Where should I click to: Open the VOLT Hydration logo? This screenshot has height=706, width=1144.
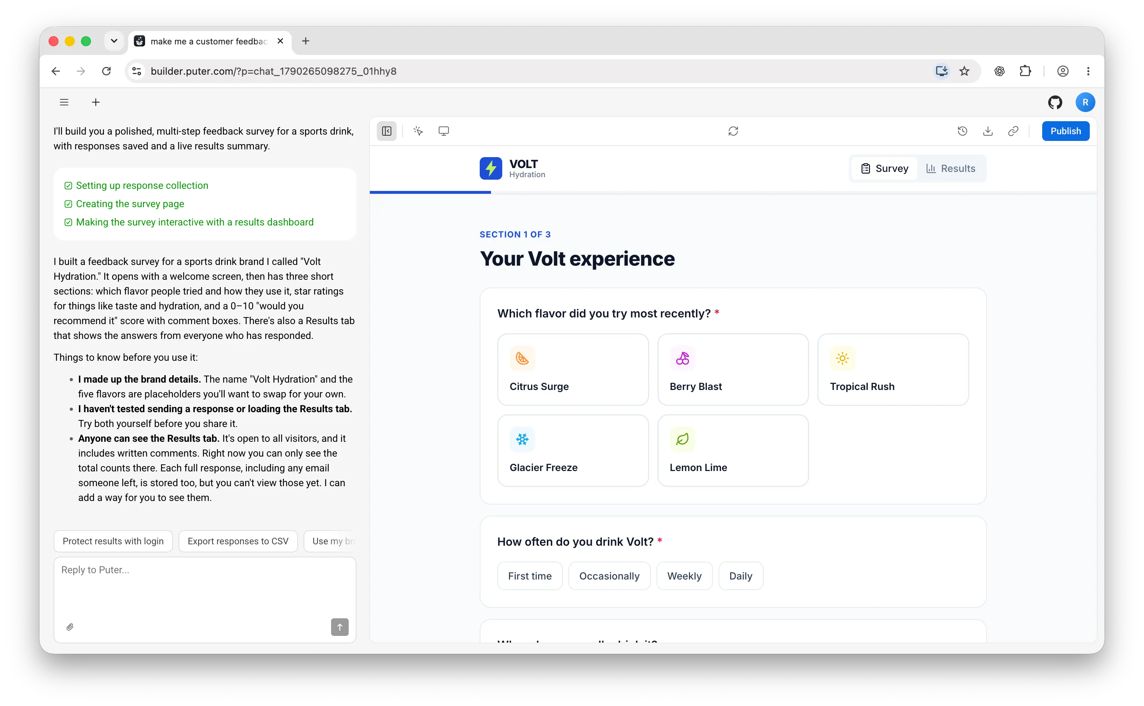[x=512, y=168]
